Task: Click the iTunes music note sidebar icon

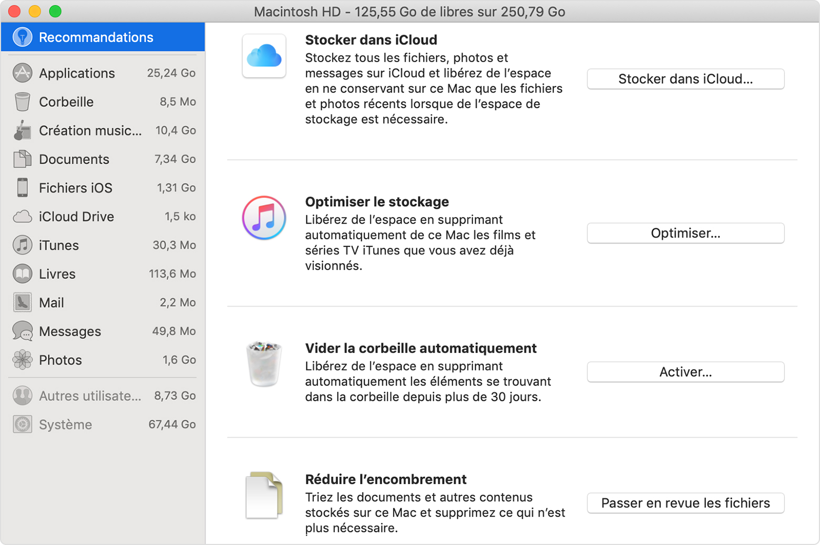Action: click(x=22, y=245)
